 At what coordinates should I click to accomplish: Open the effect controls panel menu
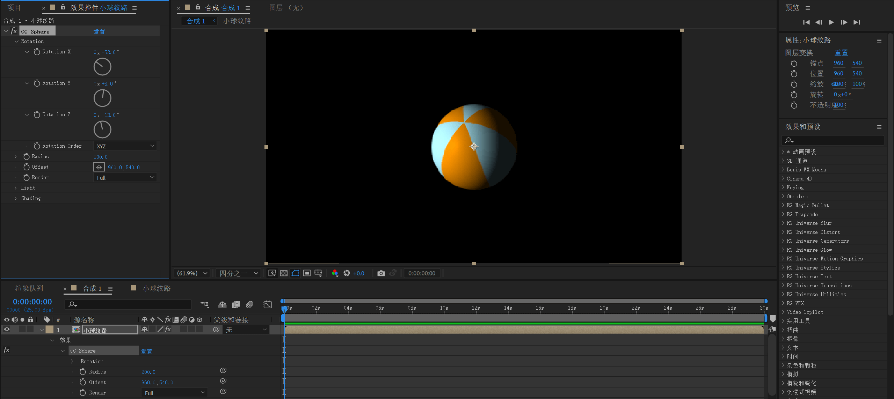pos(135,8)
